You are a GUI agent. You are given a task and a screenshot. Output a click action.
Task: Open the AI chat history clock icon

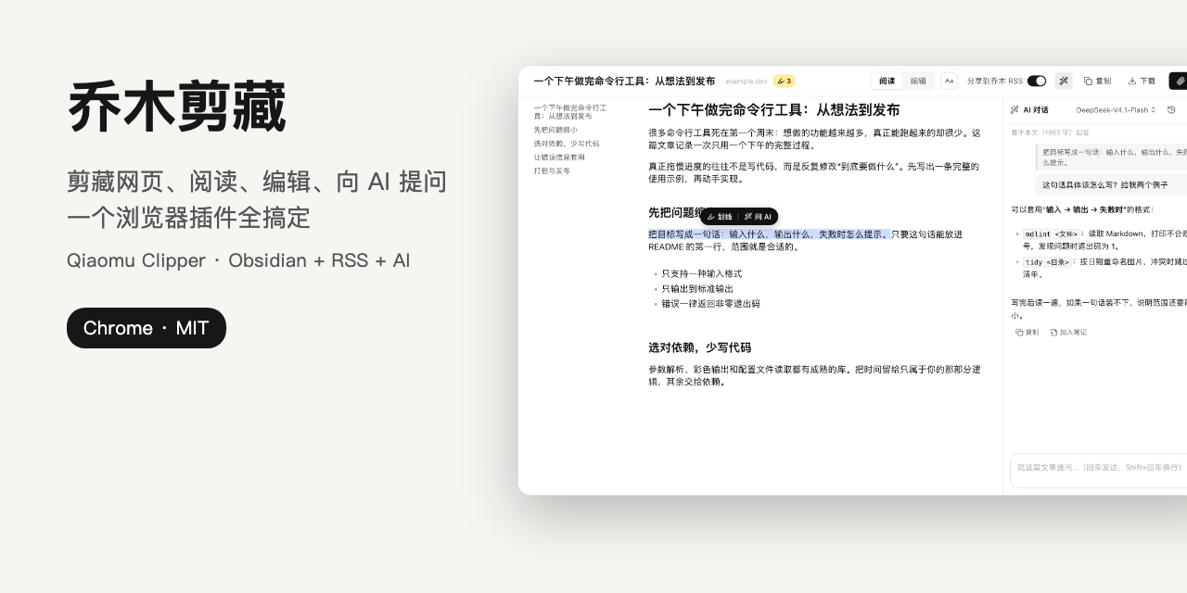(x=1171, y=109)
